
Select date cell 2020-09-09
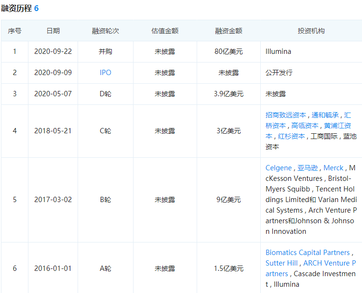53,73
